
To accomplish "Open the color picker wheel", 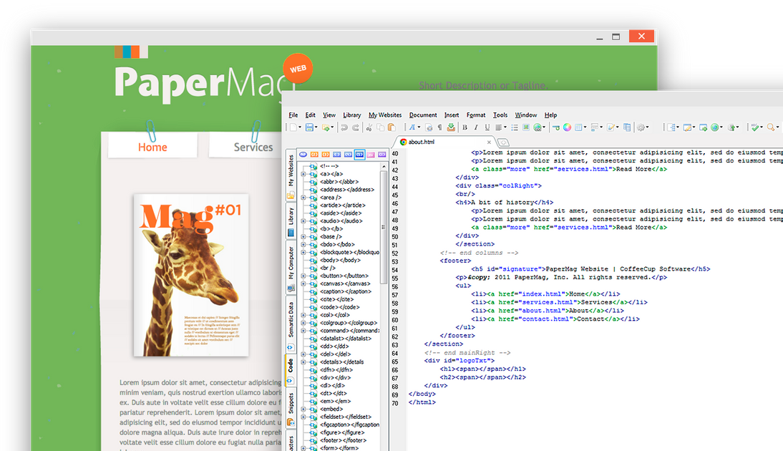I will (x=567, y=127).
